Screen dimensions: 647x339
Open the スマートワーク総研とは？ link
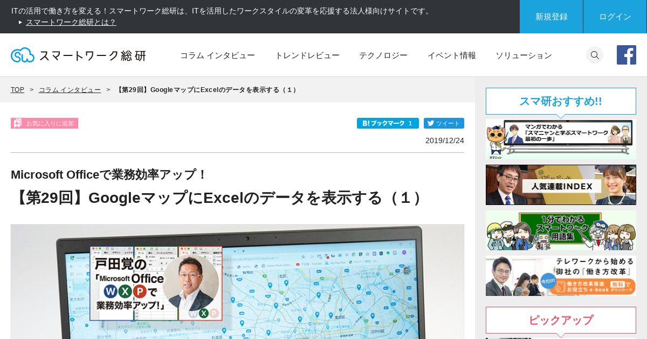tap(71, 22)
